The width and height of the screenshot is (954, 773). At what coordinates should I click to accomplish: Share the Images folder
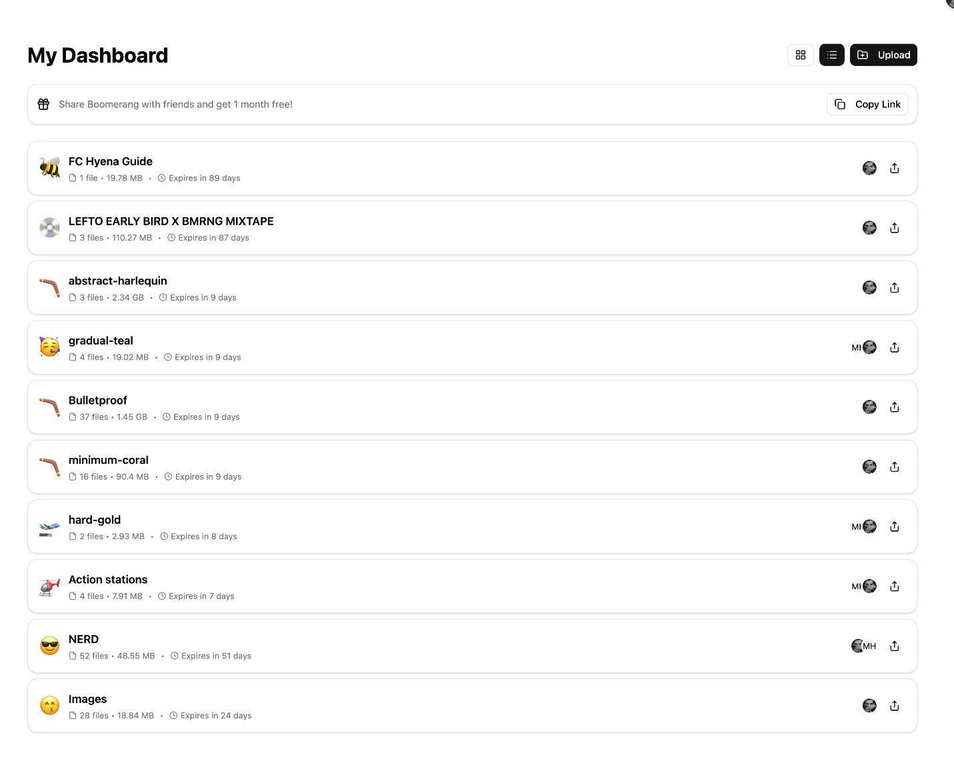(894, 705)
